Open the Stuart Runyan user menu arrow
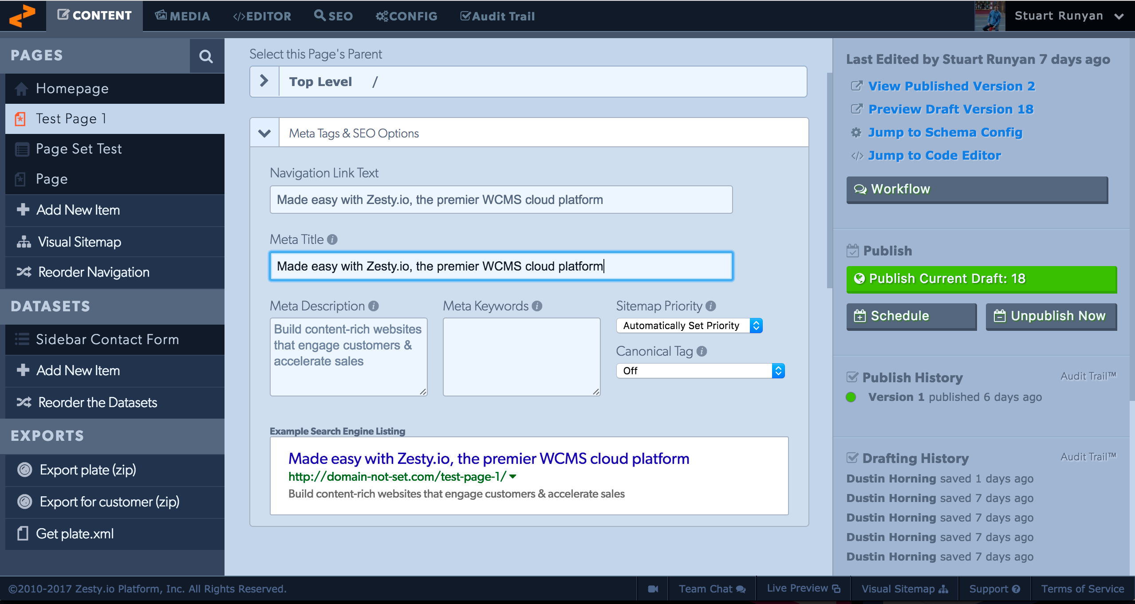The image size is (1135, 604). (1119, 16)
